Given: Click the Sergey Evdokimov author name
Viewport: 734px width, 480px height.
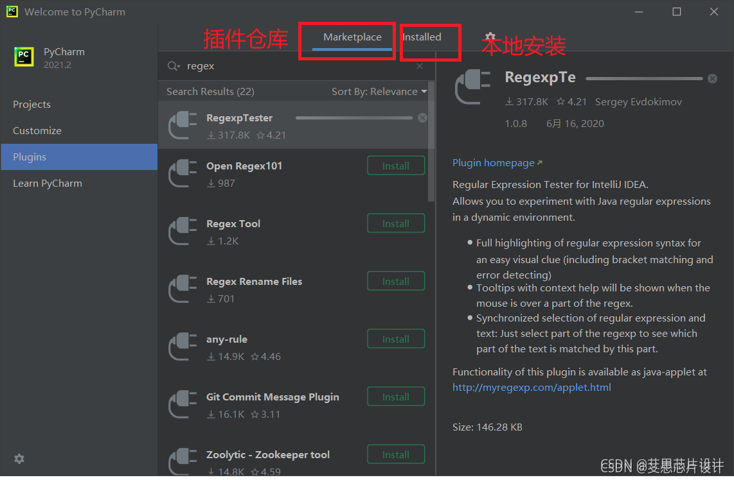Looking at the screenshot, I should tap(638, 102).
